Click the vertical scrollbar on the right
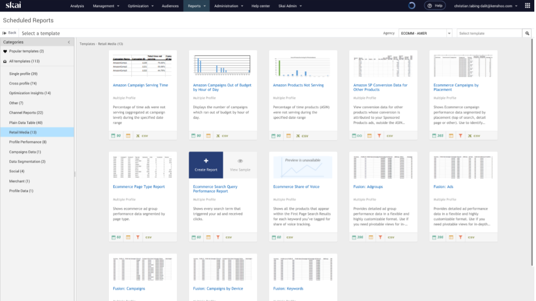 pyautogui.click(x=532, y=152)
